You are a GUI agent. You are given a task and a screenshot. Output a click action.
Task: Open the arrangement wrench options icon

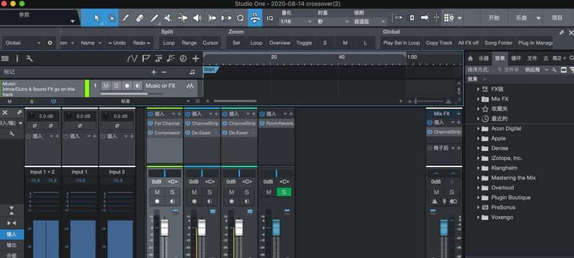(30, 59)
